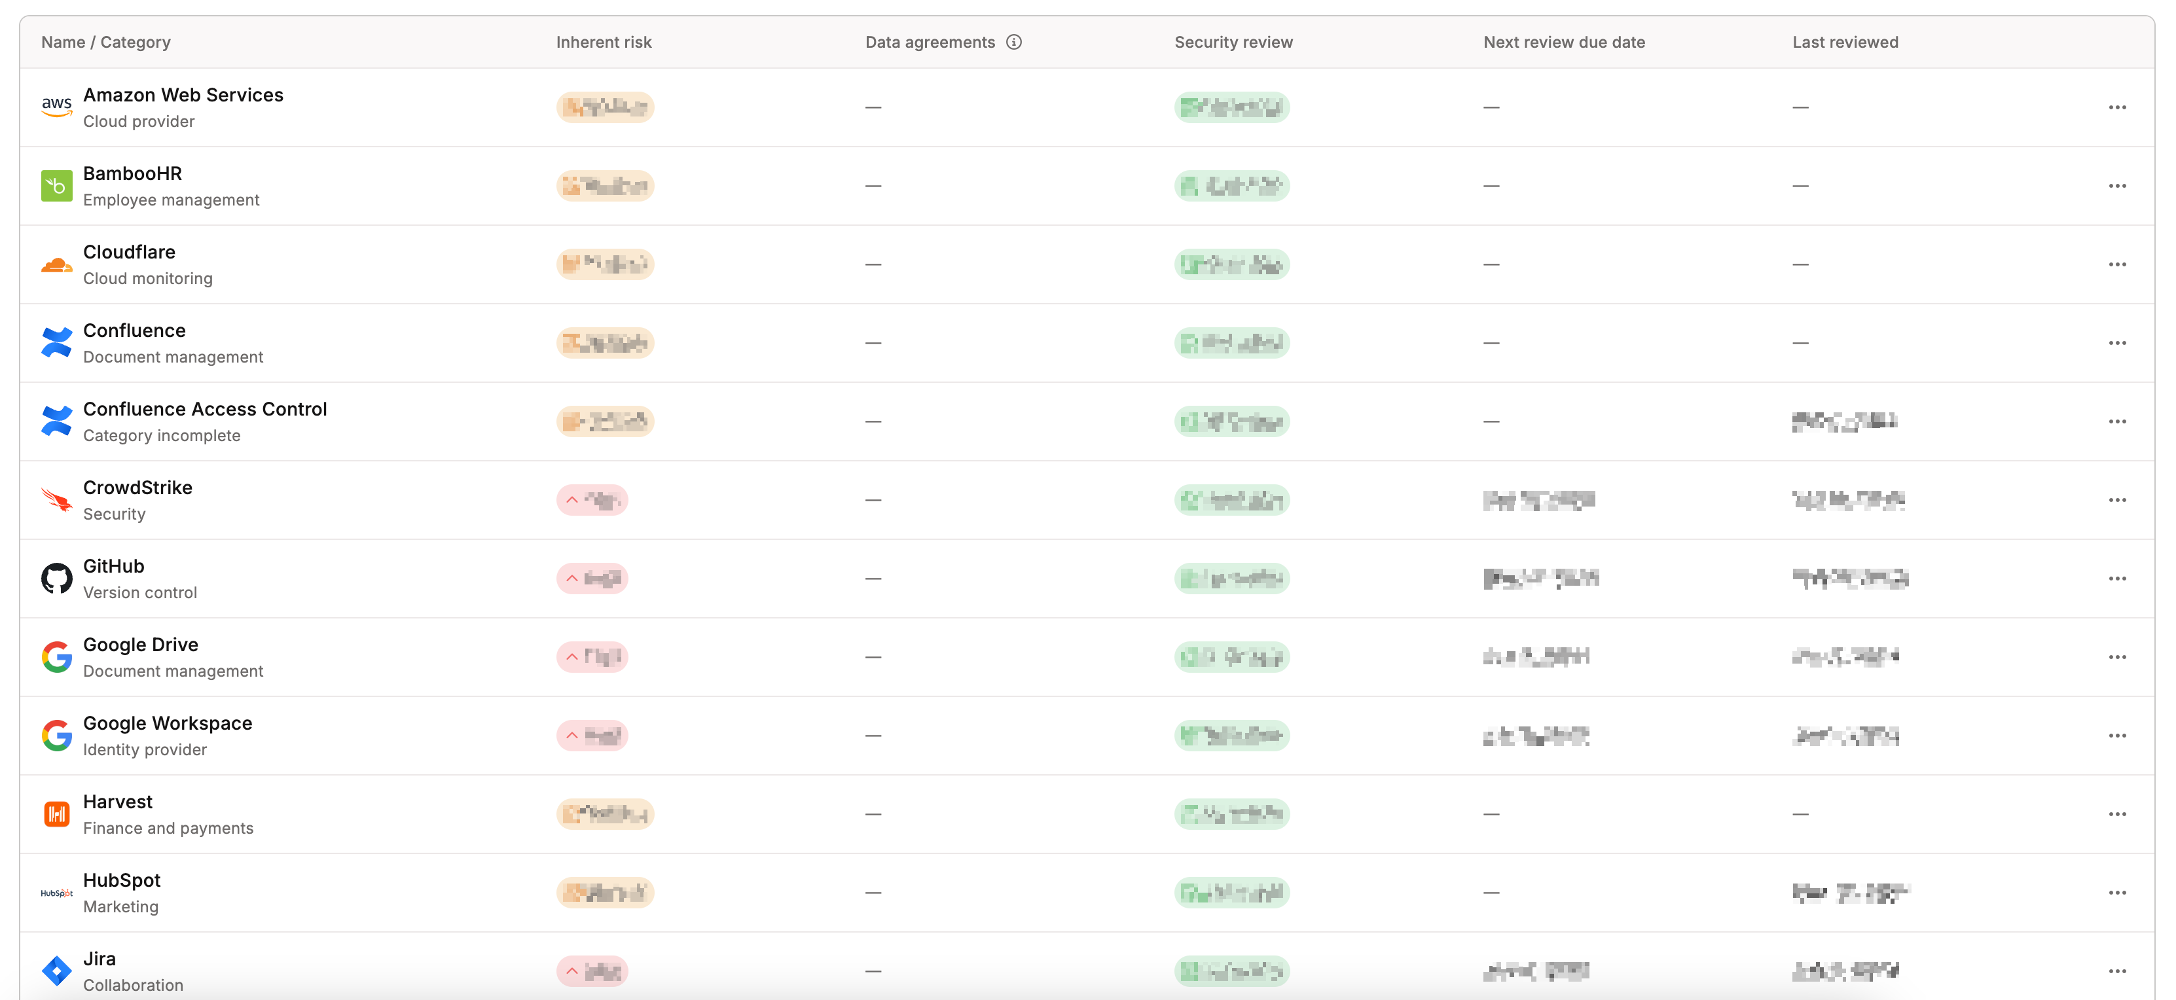Click the CrowdStrike red falcon icon
Viewport: 2176px width, 1000px height.
click(x=56, y=500)
